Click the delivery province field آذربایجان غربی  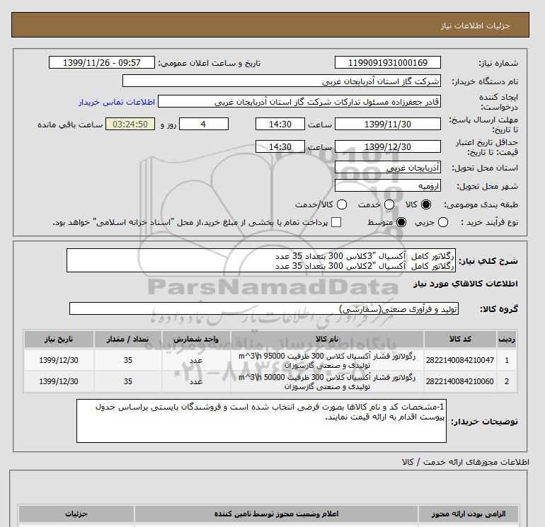click(x=388, y=168)
